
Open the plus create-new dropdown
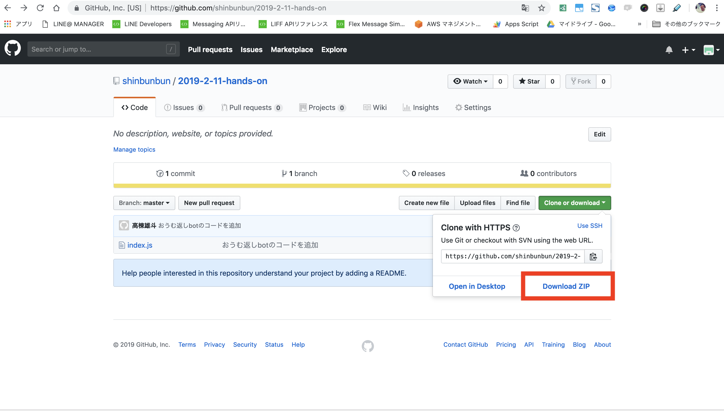[x=688, y=50]
